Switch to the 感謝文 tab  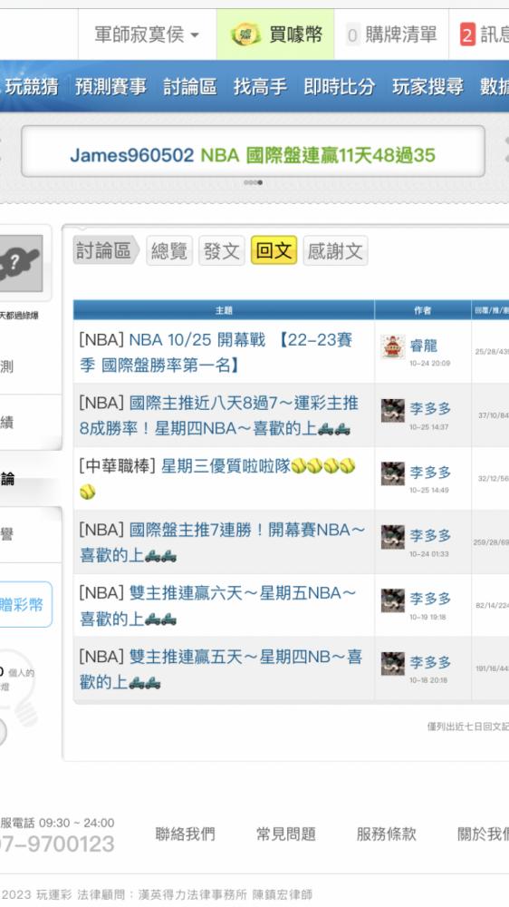click(335, 250)
